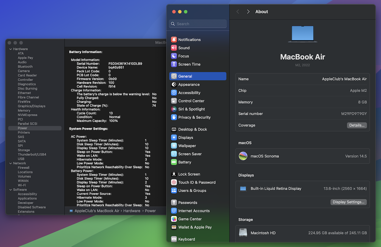Viewport: 381px width, 247px height.
Task: Select Graphics/Displays in the Hardware list
Action: point(32,106)
